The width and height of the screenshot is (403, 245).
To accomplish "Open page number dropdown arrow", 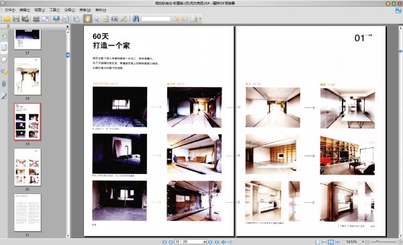I will (205, 242).
